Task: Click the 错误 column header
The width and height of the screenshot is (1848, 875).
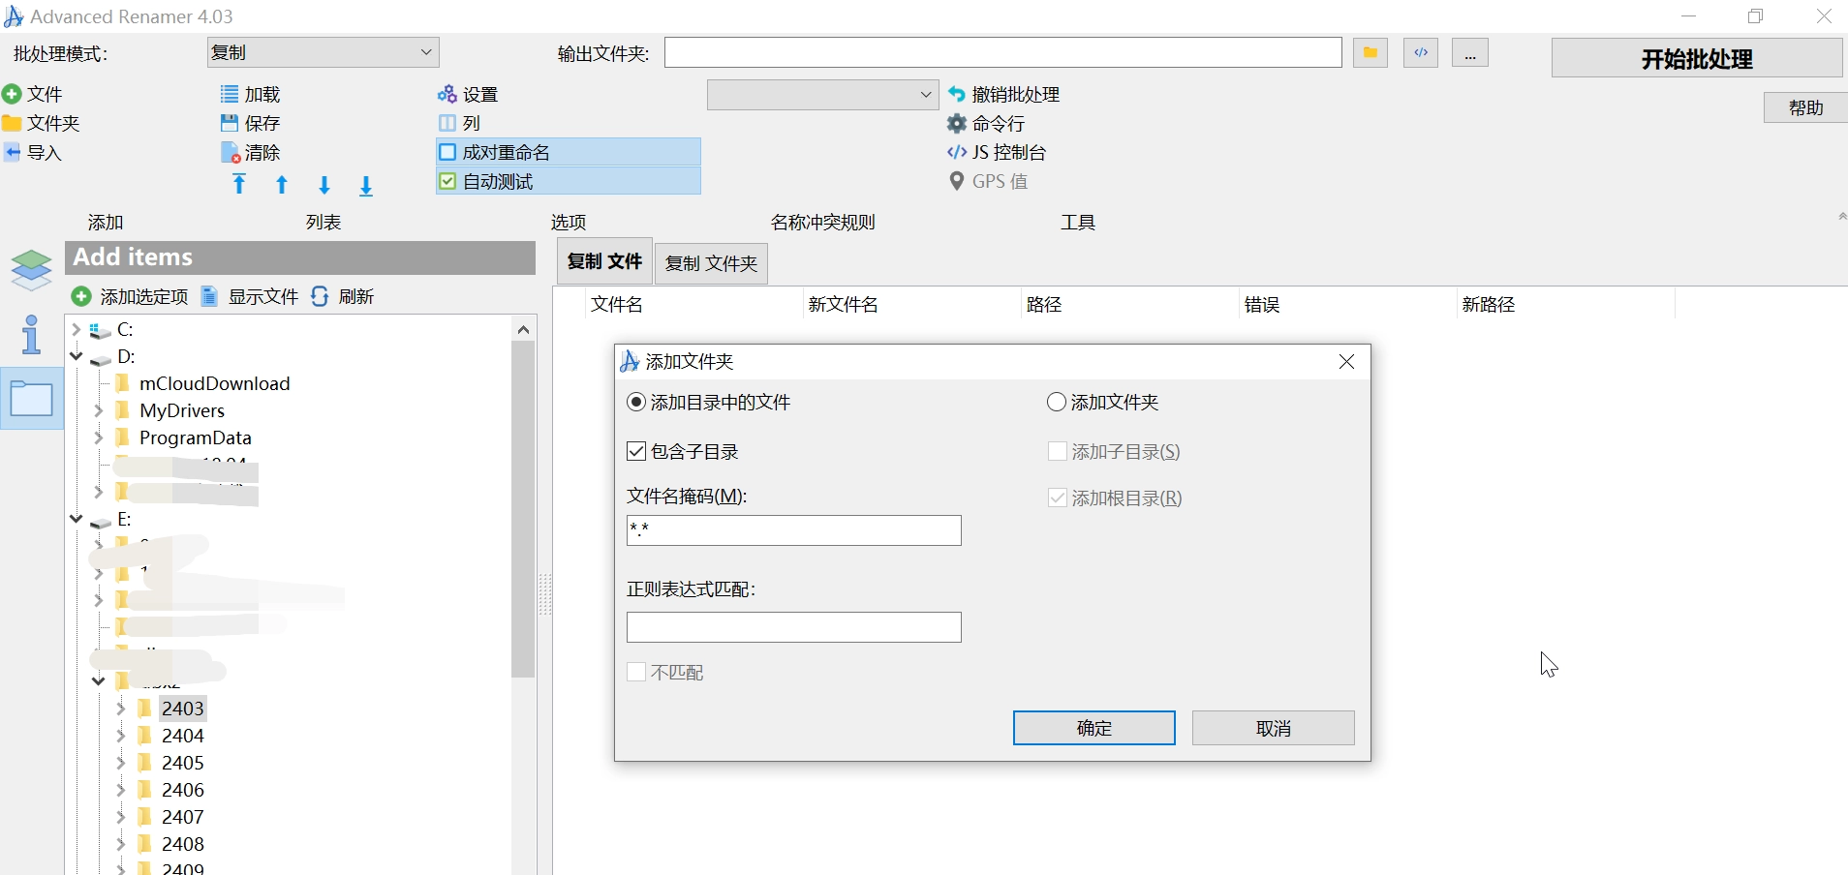Action: pos(1348,304)
